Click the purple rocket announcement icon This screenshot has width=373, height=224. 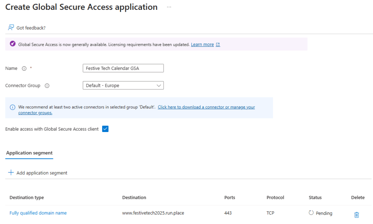click(x=12, y=44)
